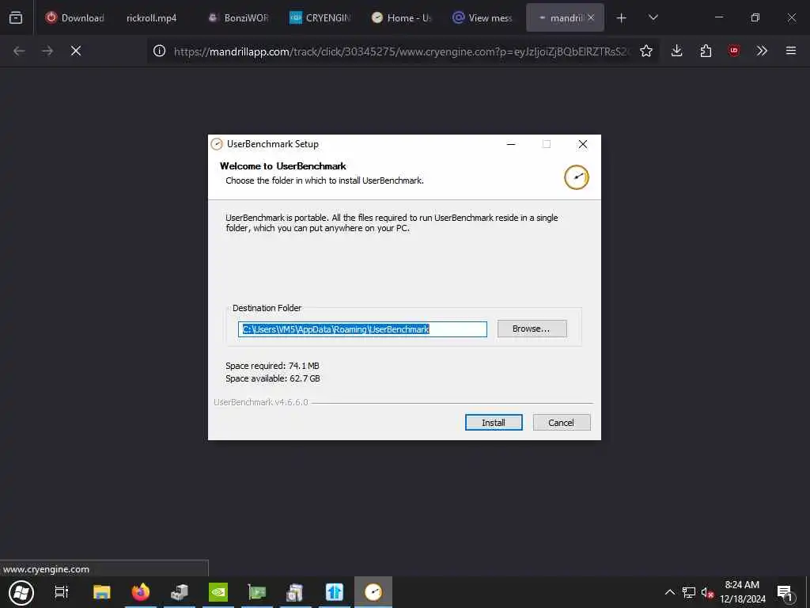Open clock showing 8:24 AM
Viewport: 810px width, 608px height.
click(x=742, y=592)
